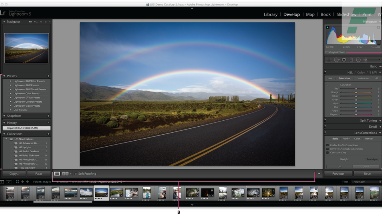Click the Reset button
This screenshot has width=382, height=215.
368,173
